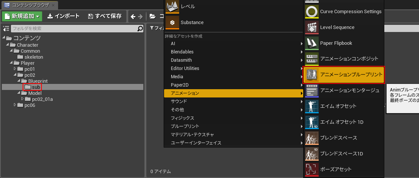419x178 pixels.
Task: Click the アニメーションコンポジット icon
Action: 312,59
